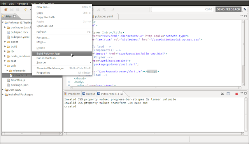Click the back navigation arrow icon

click(26, 9)
